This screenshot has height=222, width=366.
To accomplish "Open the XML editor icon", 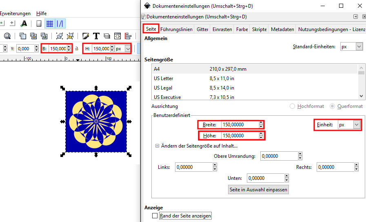I will (118, 36).
